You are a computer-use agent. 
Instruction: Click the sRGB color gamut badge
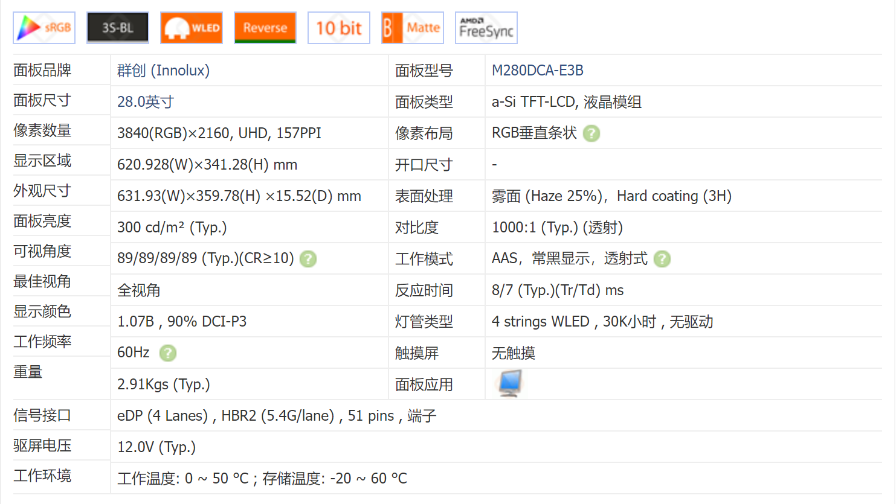(x=44, y=27)
